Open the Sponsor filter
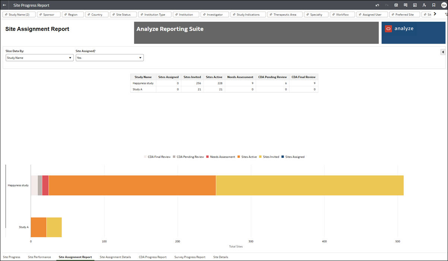448x261 pixels. tap(49, 15)
